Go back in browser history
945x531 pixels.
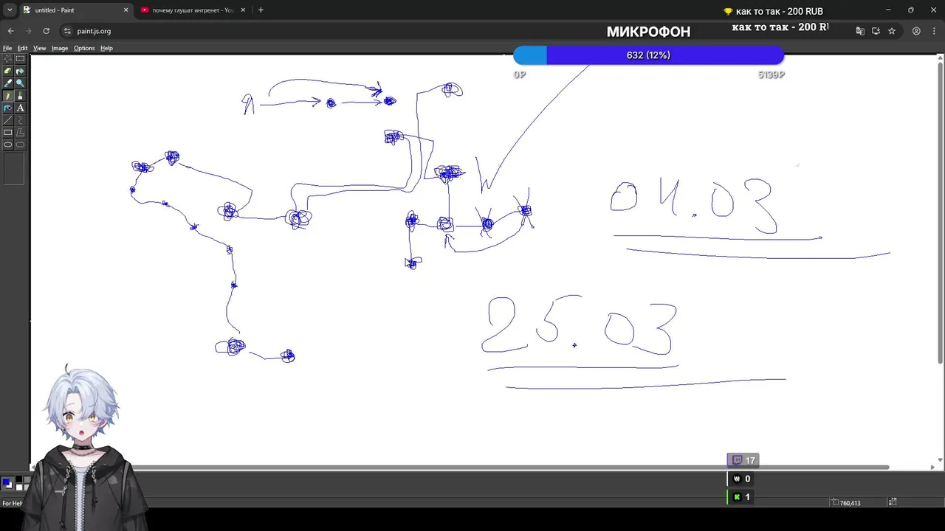click(10, 31)
